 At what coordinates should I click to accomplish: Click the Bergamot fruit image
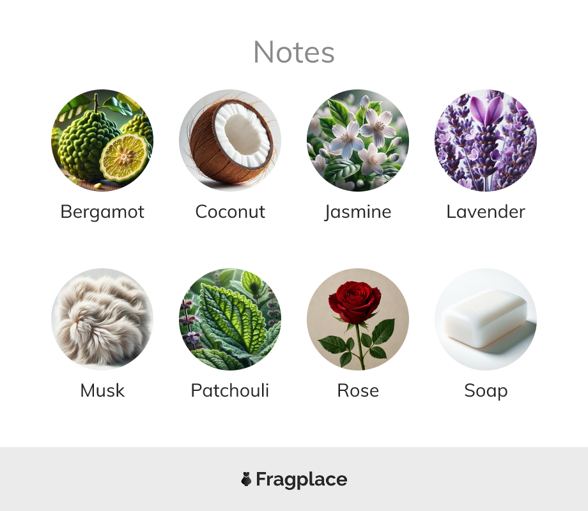pyautogui.click(x=102, y=141)
